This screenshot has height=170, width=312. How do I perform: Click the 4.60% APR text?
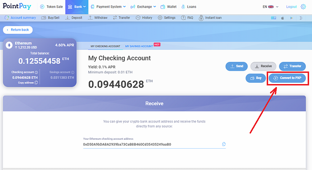click(x=65, y=45)
